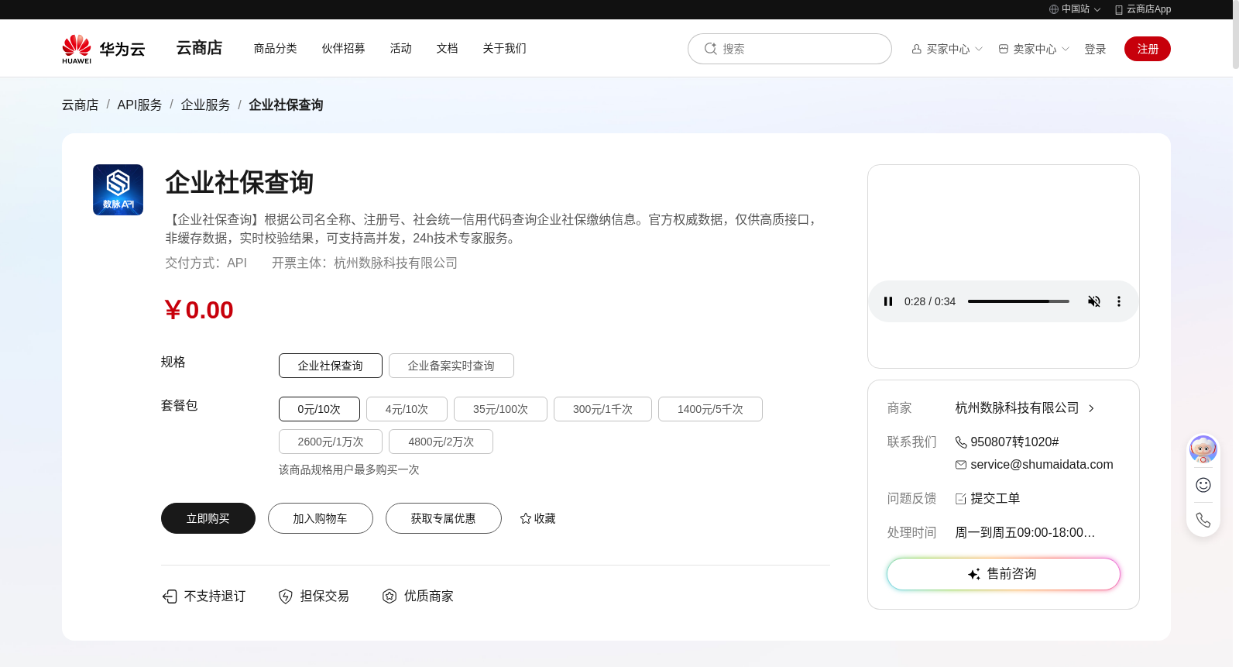Go to 云商店 breadcrumb
This screenshot has width=1239, height=667.
point(81,105)
